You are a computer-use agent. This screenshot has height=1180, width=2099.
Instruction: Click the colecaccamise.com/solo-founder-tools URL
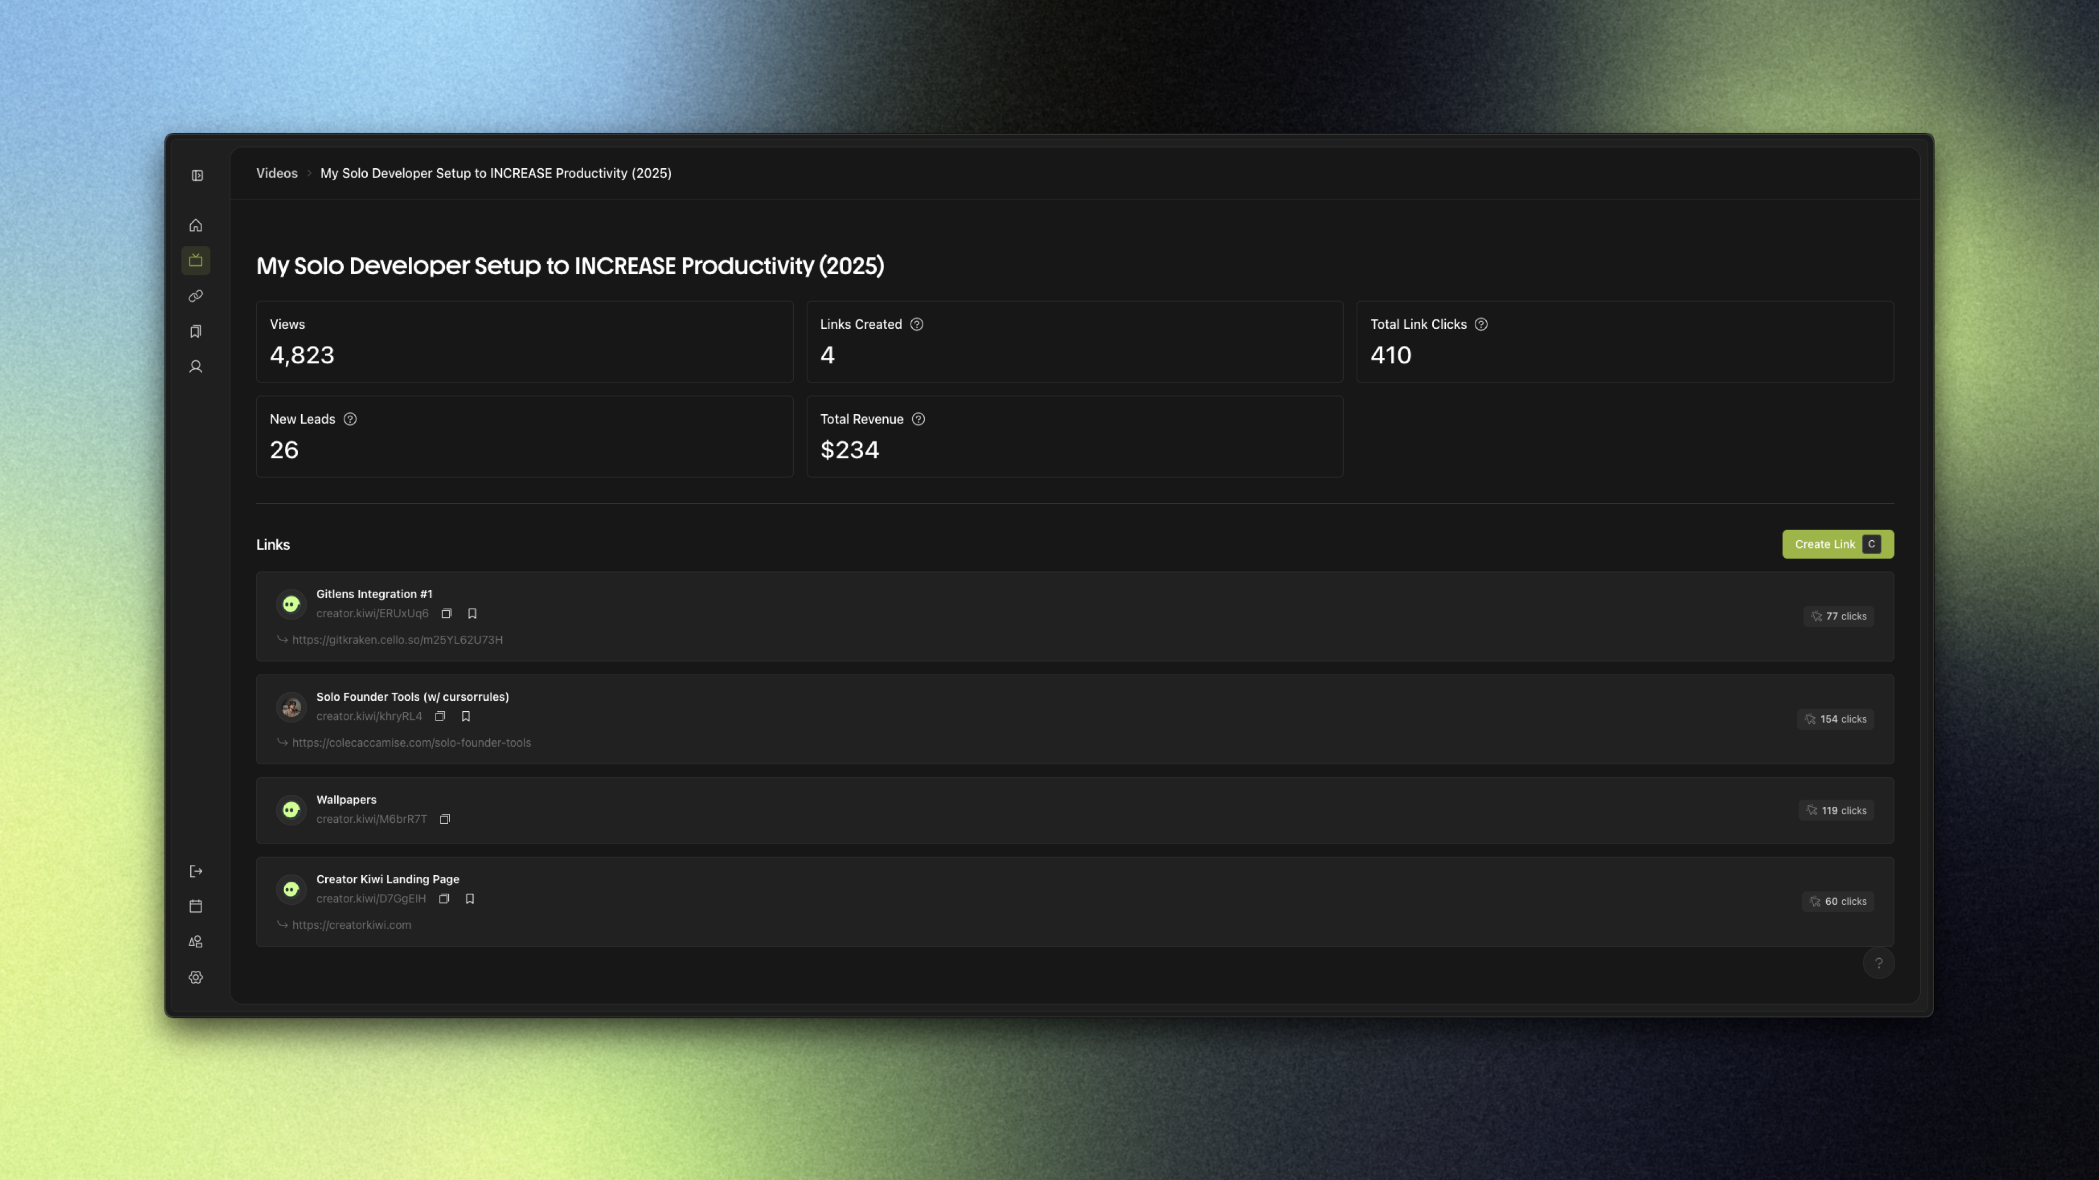pyautogui.click(x=412, y=743)
